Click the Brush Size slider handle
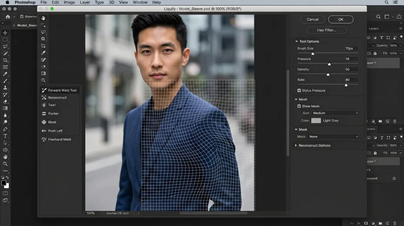 click(313, 54)
